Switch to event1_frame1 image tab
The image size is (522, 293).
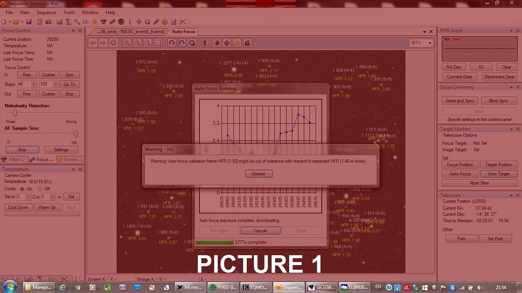pos(130,32)
